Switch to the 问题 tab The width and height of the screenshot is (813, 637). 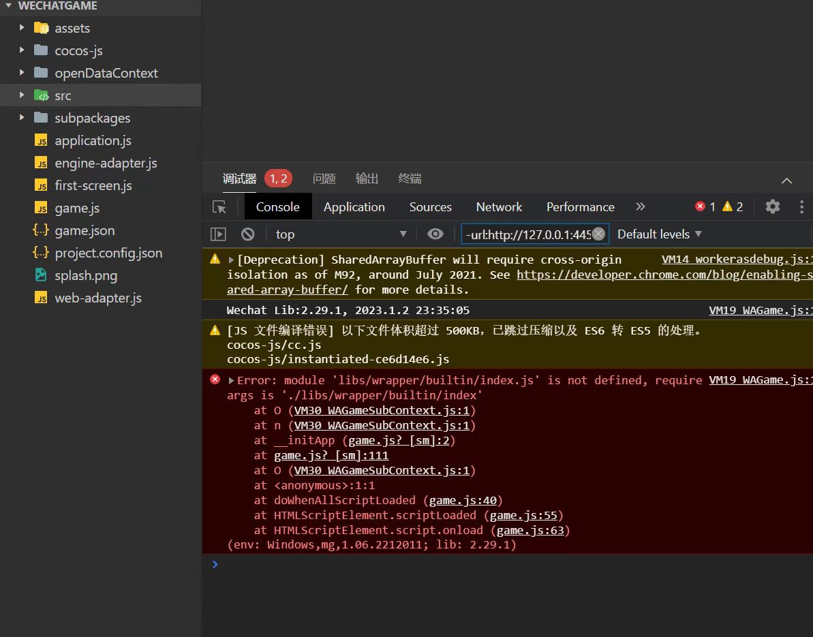point(324,178)
